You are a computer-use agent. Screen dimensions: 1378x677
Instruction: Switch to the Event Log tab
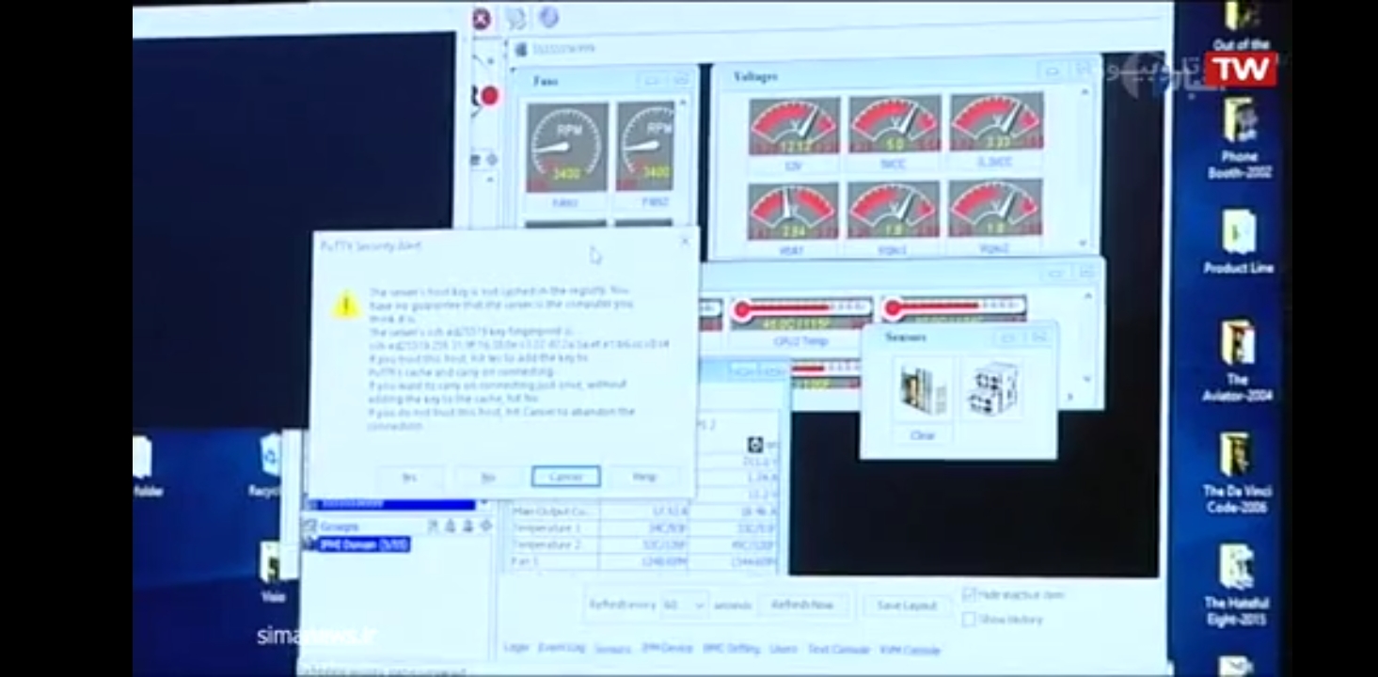[x=562, y=648]
